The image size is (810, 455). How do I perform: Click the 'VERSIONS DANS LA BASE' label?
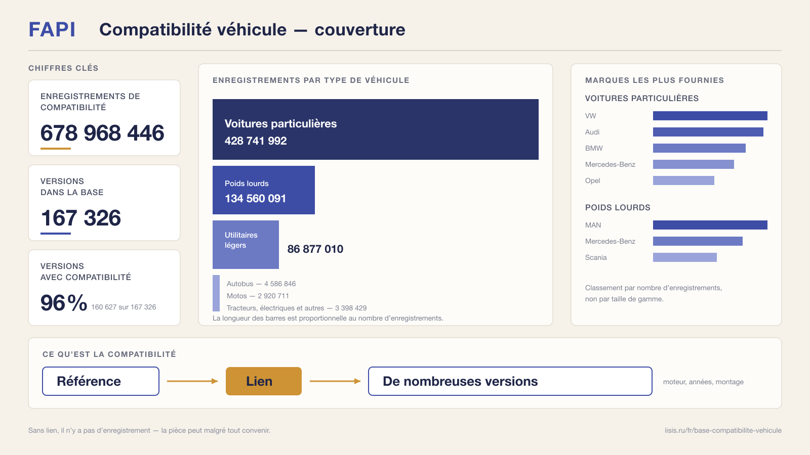72,187
